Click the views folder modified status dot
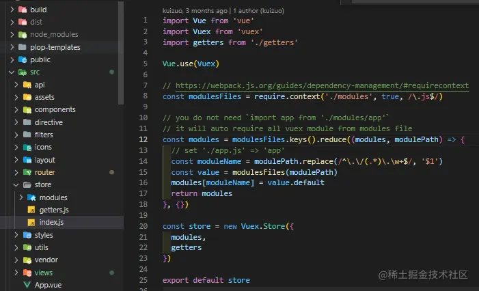Viewport: 479px width, 291px height. coord(112,273)
